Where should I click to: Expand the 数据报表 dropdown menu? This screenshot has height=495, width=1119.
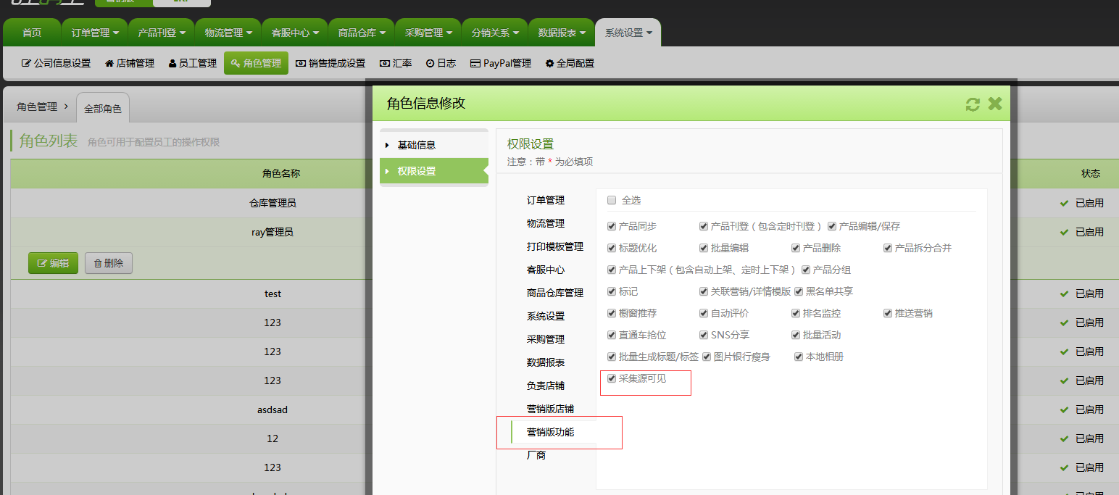562,33
